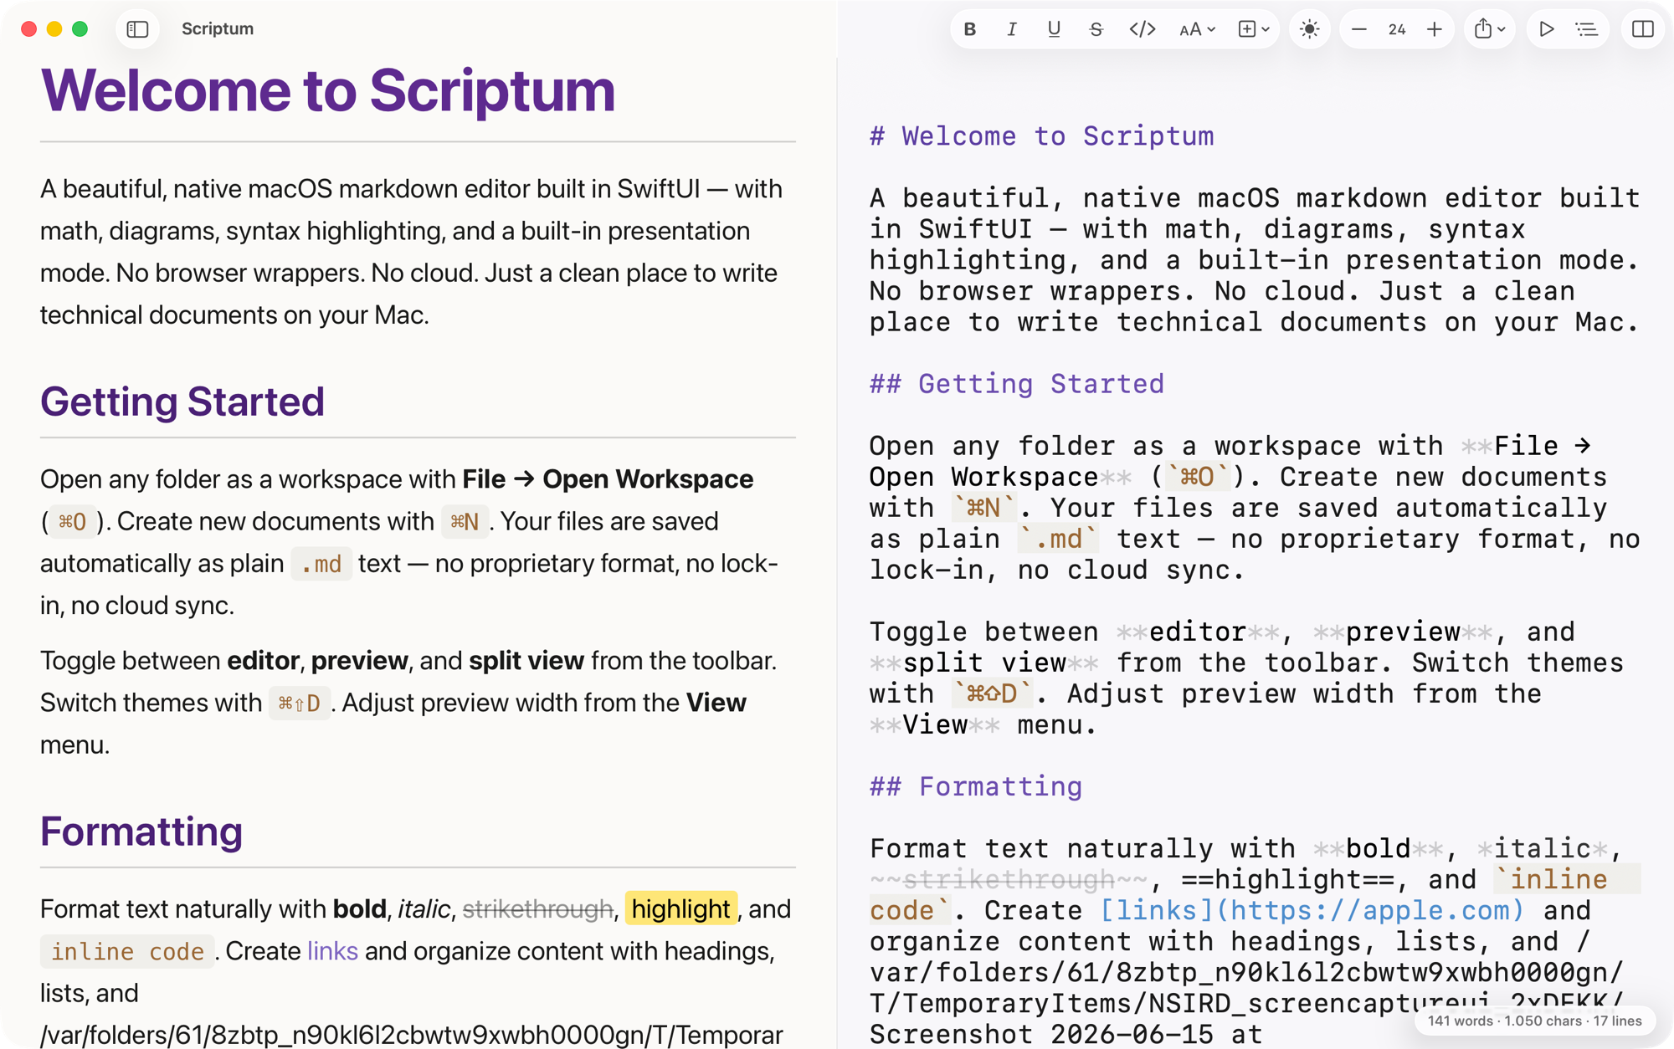Click the apple.com link in editor

[x=1312, y=910]
